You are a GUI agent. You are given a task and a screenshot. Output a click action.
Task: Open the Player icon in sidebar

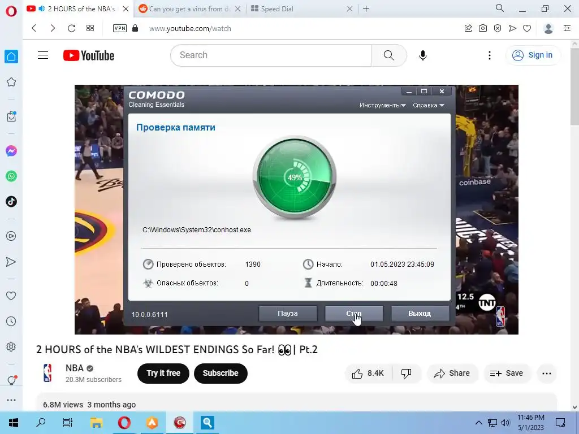[x=11, y=236]
